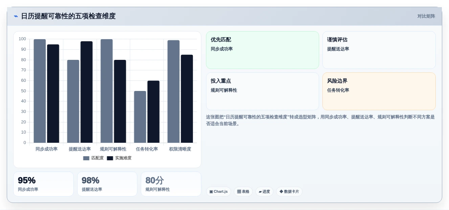Viewport: 449px width, 210px height.
Task: Click the 规则可解释性 text in 投入重点 card
Action: [224, 90]
